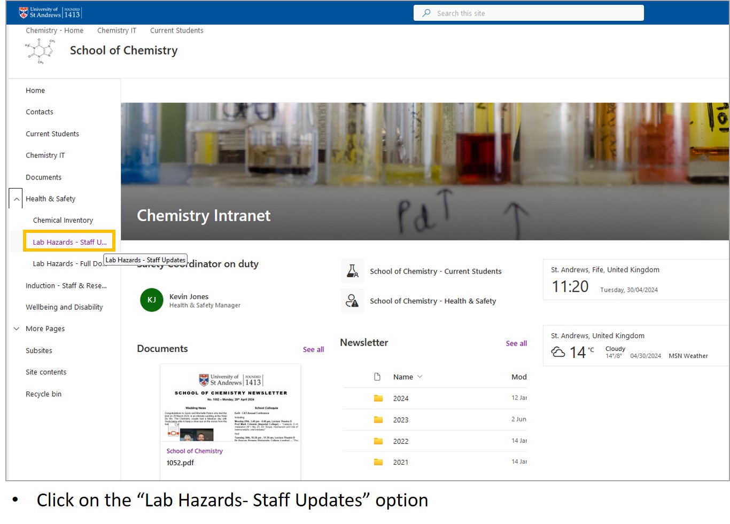730x524 pixels.
Task: Click See all next to Documents
Action: [x=313, y=349]
